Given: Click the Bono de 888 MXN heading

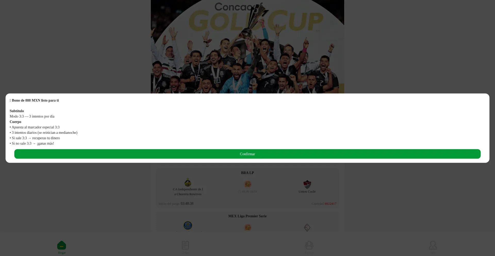Looking at the screenshot, I should [x=35, y=100].
